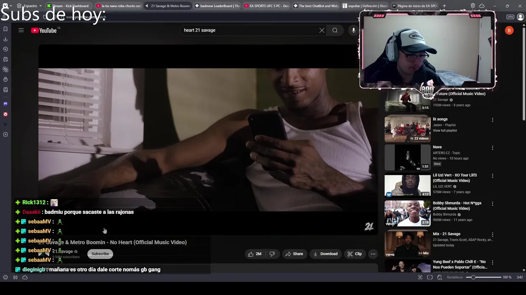Open Bobby Shmurda Hot N*gga thumbnail
526x295 pixels.
[x=407, y=213]
